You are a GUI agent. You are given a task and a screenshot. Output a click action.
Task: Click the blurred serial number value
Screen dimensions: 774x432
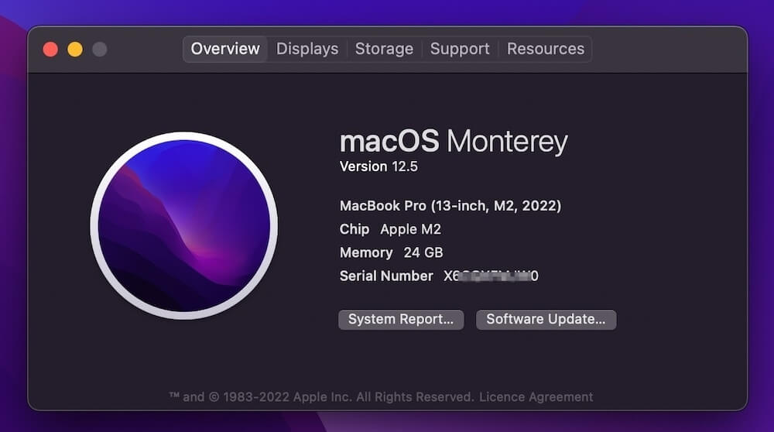pyautogui.click(x=491, y=276)
